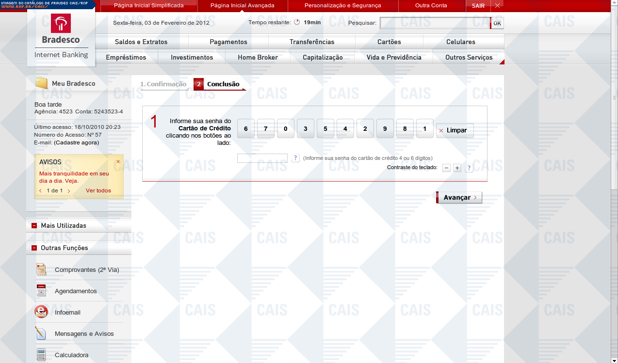Click the Meu Bradesco folder icon
This screenshot has height=363, width=618.
tap(42, 83)
